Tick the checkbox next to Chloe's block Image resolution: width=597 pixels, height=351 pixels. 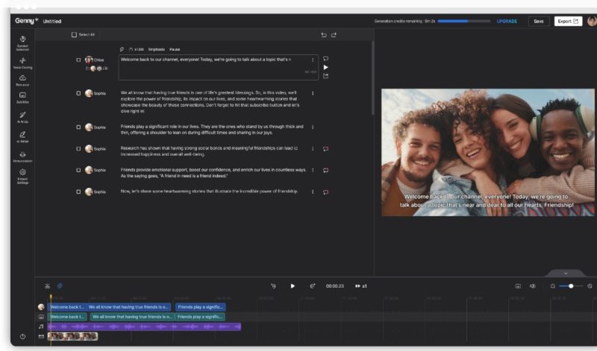[78, 60]
